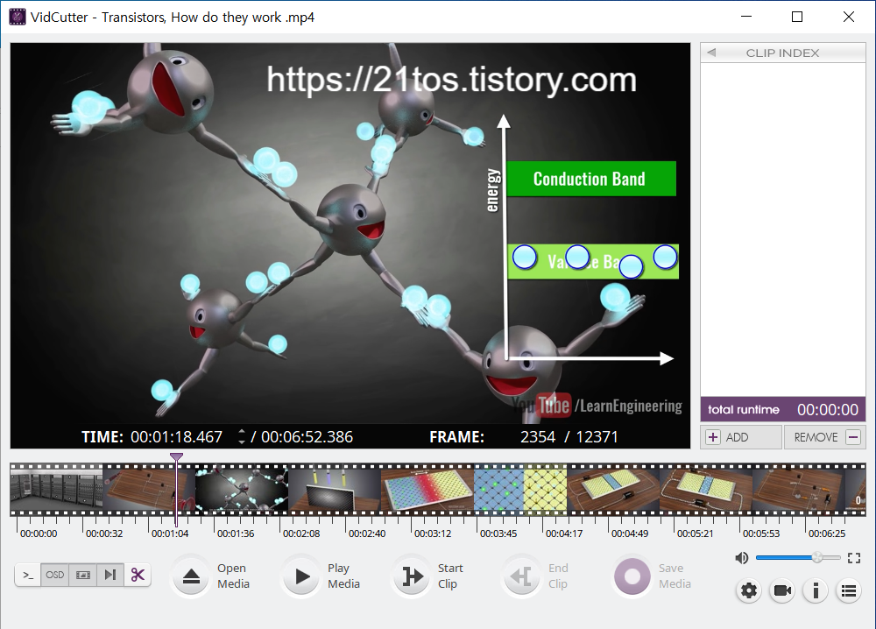This screenshot has width=876, height=629.
Task: Toggle timeline thumbnails button
Action: click(82, 575)
